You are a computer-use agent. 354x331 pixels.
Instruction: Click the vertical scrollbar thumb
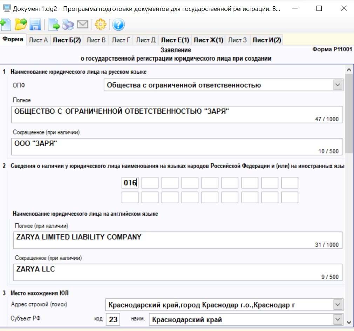coord(349,113)
